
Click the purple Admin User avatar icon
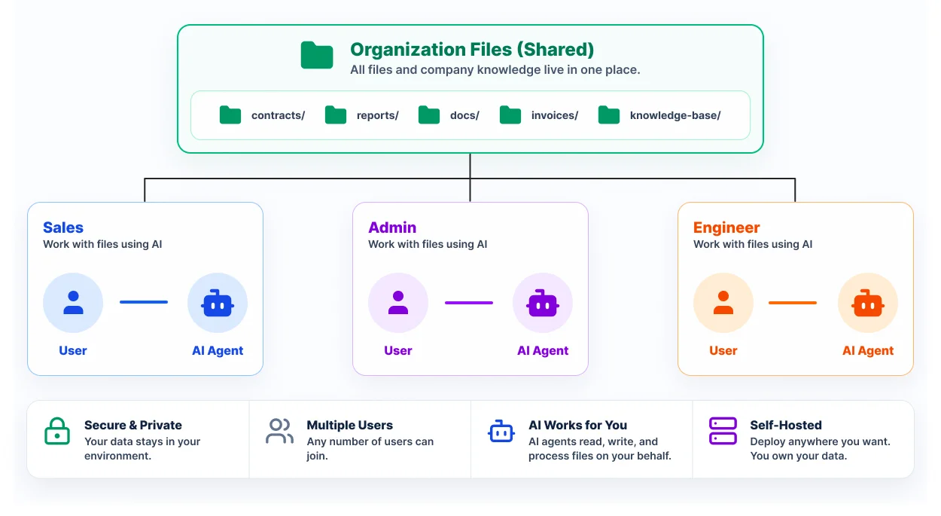(x=398, y=303)
